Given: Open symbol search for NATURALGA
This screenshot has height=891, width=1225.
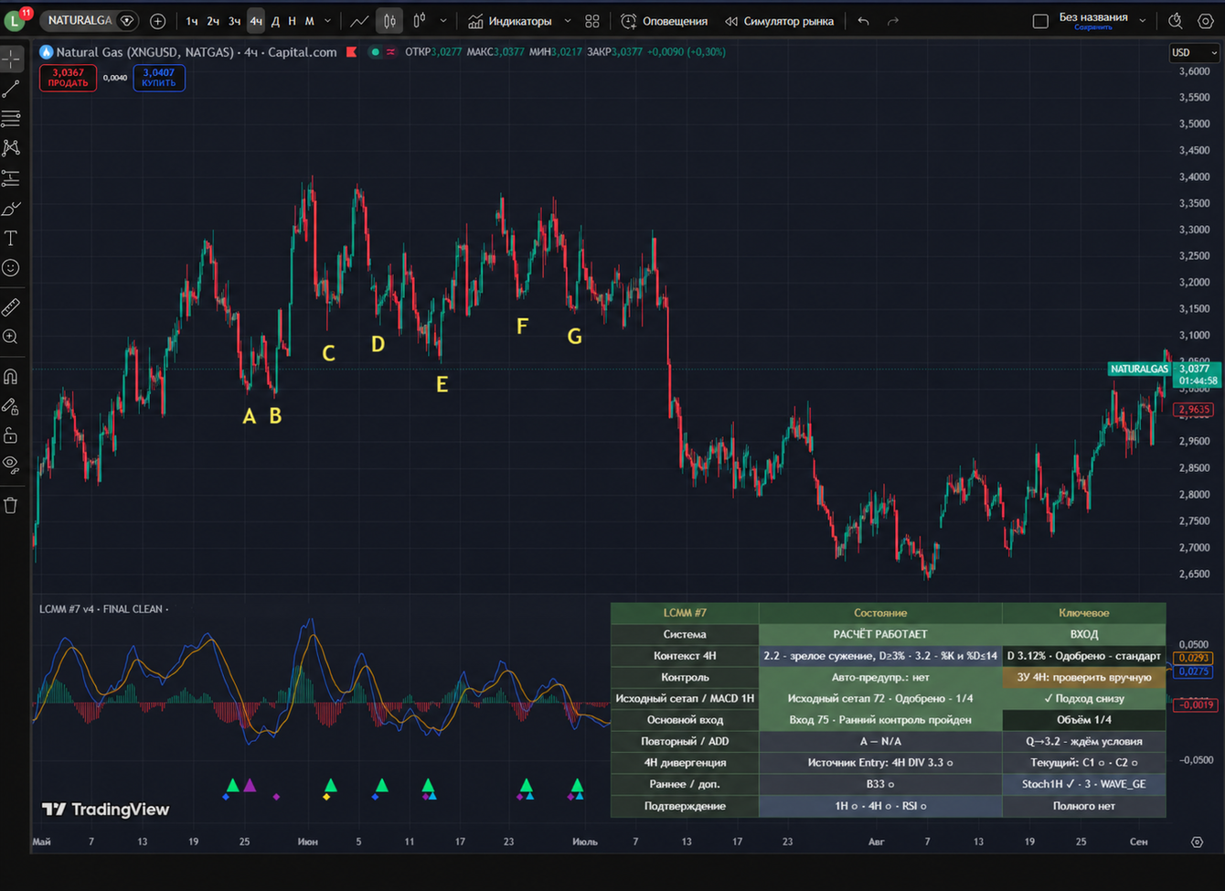Looking at the screenshot, I should pos(80,20).
